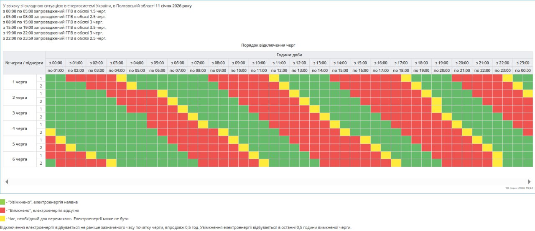
Task: Click the "№ черги / підчерги" header cell
Action: (x=24, y=63)
